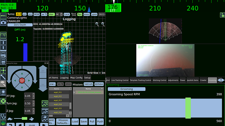
Task: Toggle Measure mouse mode
Action: [x=87, y=14]
